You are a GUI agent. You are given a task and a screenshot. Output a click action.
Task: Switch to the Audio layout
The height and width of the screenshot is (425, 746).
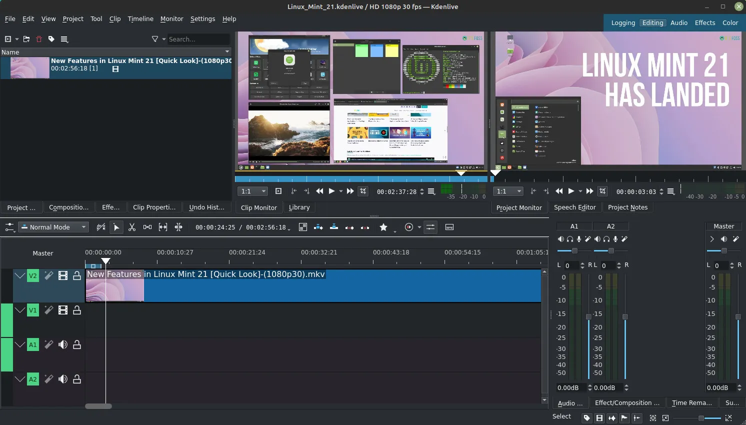coord(679,22)
